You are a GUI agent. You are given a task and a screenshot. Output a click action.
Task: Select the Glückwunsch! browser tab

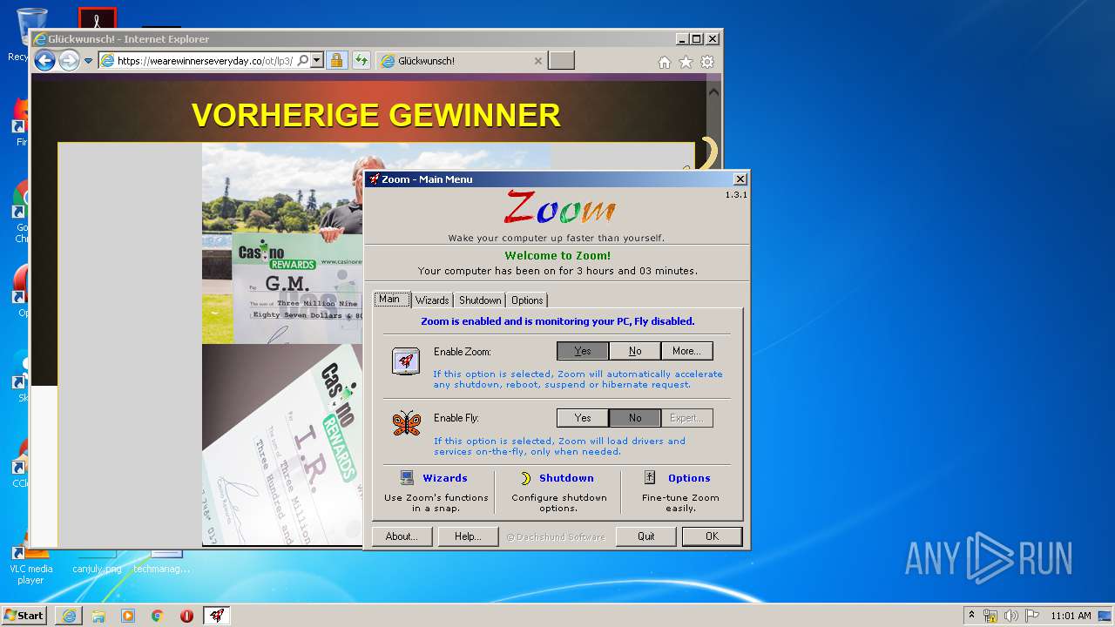pyautogui.click(x=462, y=61)
